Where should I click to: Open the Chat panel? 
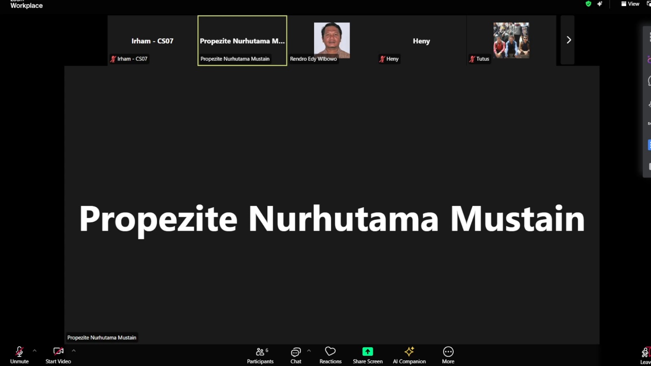[x=296, y=355]
